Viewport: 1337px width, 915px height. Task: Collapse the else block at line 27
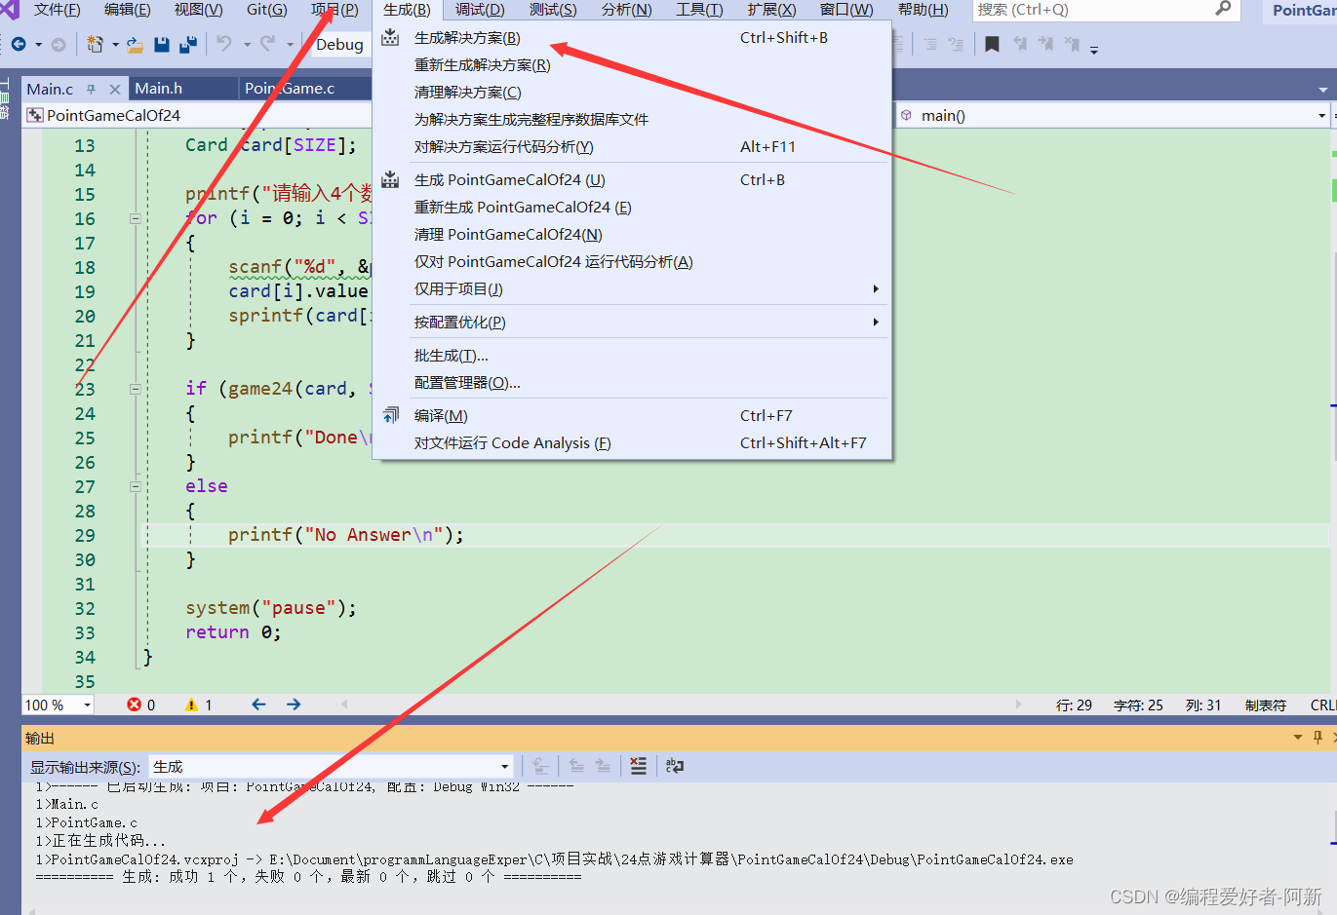tap(136, 486)
